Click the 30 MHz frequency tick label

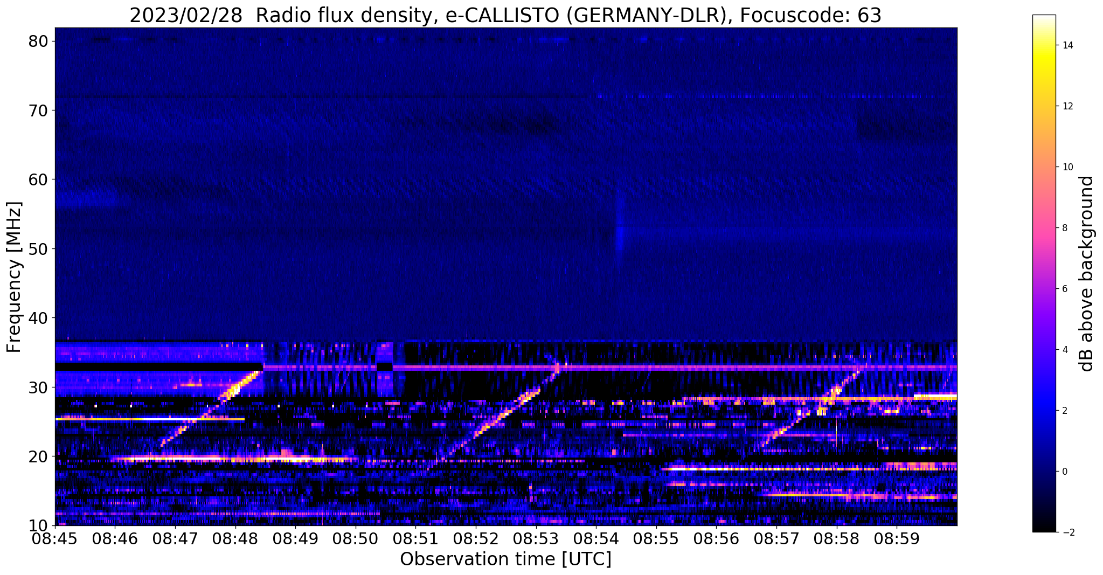tap(39, 387)
